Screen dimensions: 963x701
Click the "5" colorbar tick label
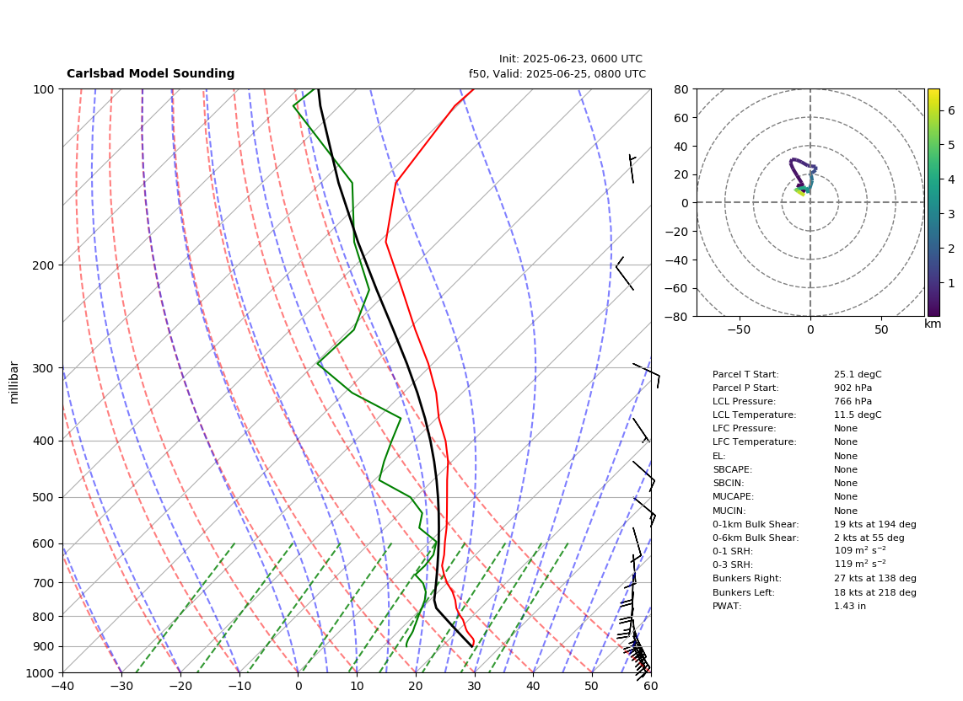pyautogui.click(x=951, y=145)
